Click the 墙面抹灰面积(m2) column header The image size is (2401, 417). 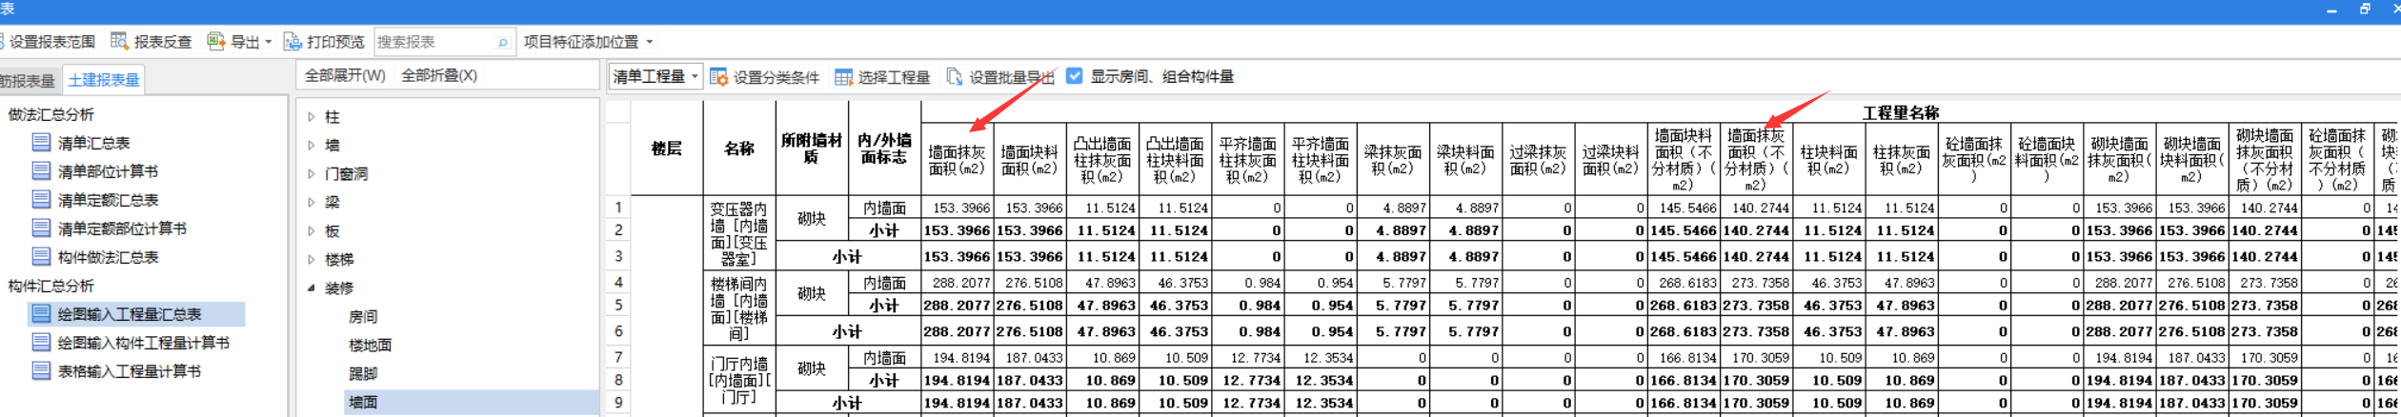pyautogui.click(x=957, y=160)
